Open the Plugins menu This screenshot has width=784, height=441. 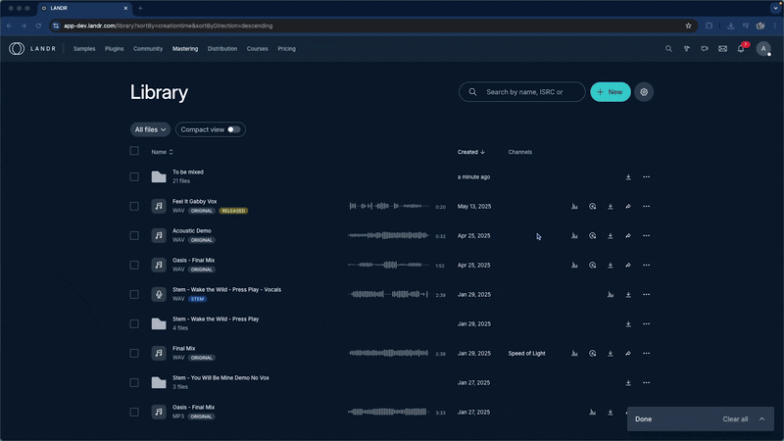pos(114,48)
